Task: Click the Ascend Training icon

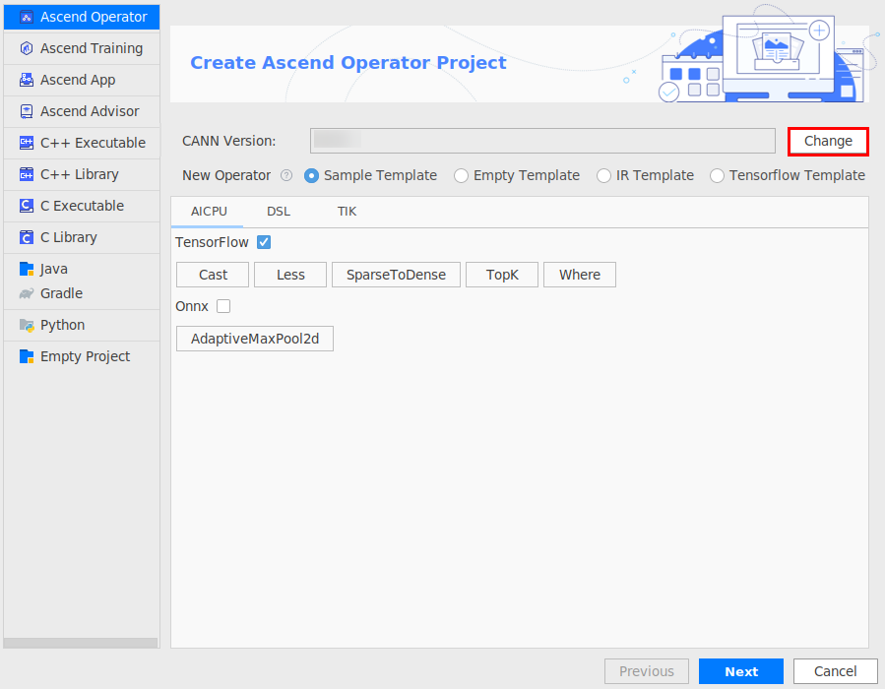Action: click(x=27, y=48)
